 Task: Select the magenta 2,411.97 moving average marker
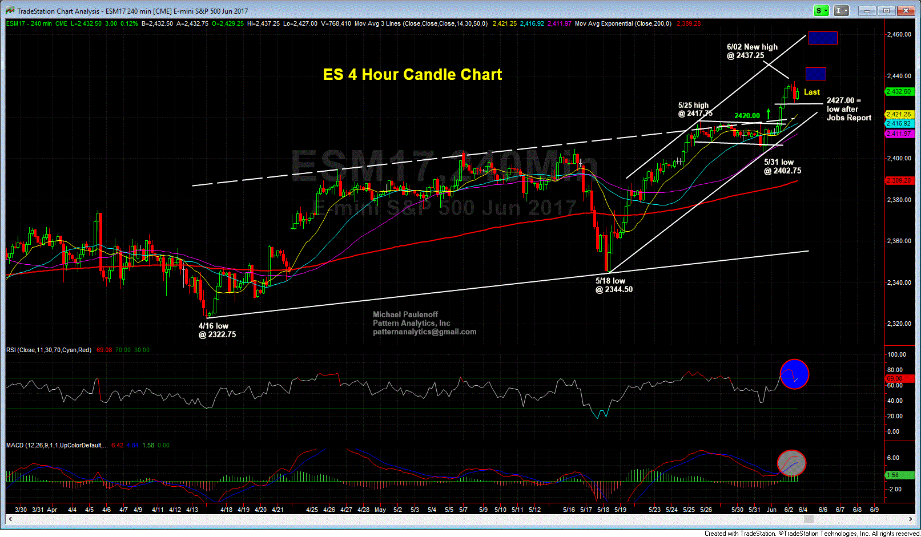click(x=899, y=134)
